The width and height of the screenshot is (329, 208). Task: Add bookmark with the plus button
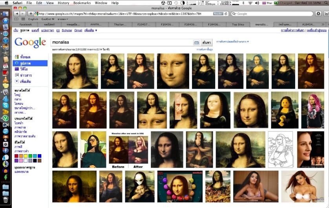click(x=31, y=14)
